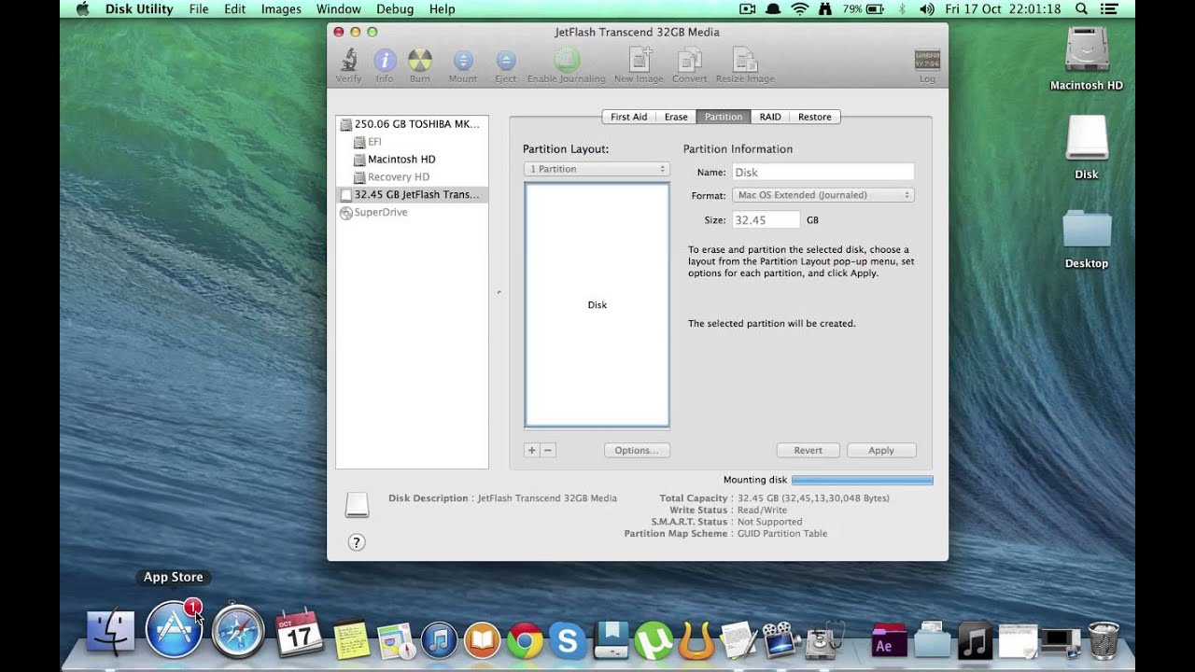Click the partition Name field

click(x=823, y=172)
